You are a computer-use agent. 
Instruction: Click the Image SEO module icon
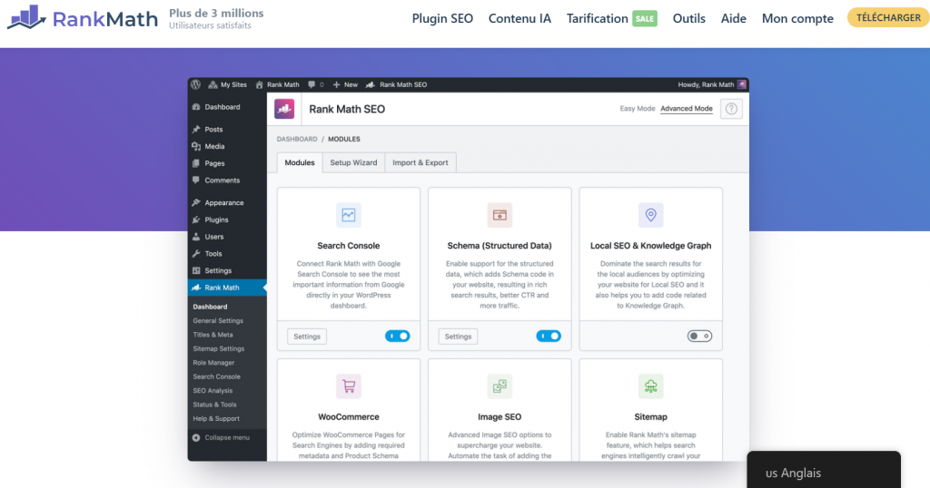click(500, 386)
